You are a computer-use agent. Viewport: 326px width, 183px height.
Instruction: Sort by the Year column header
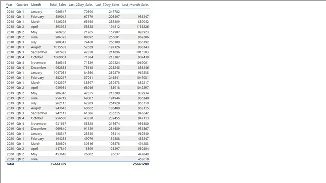click(9, 5)
